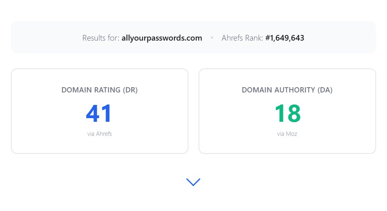387x211 pixels.
Task: Click the dot separator in the results banner
Action: point(212,38)
